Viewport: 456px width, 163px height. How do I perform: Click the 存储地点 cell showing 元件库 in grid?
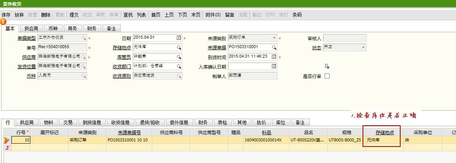coord(383,140)
